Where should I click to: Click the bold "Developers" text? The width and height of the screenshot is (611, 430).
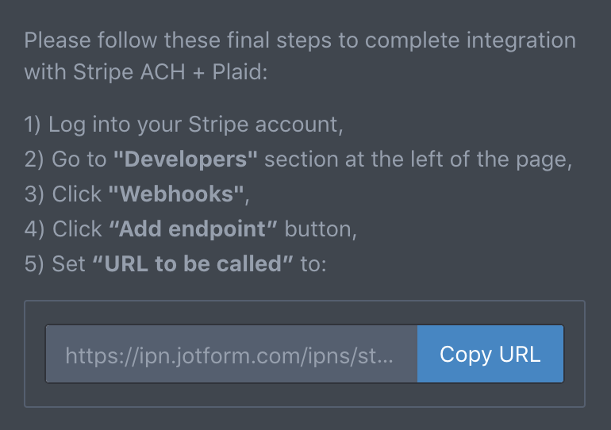[186, 159]
